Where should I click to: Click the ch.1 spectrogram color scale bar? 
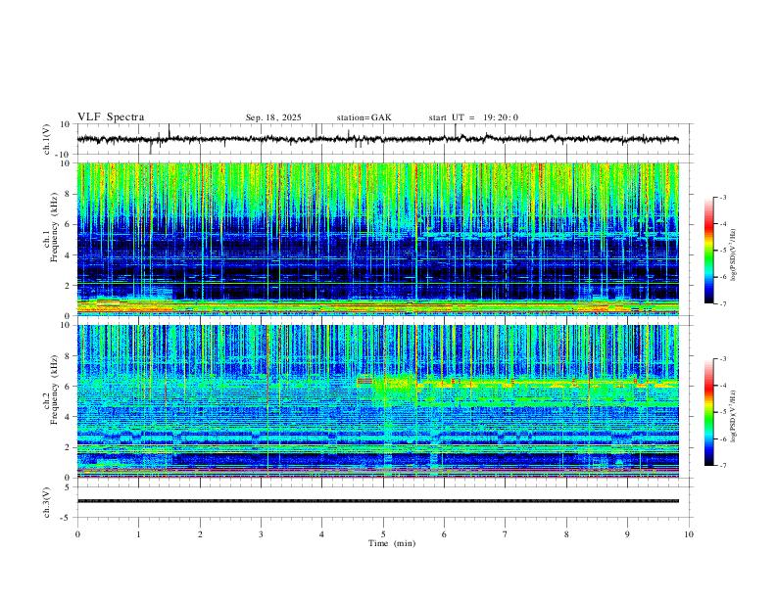pos(708,251)
